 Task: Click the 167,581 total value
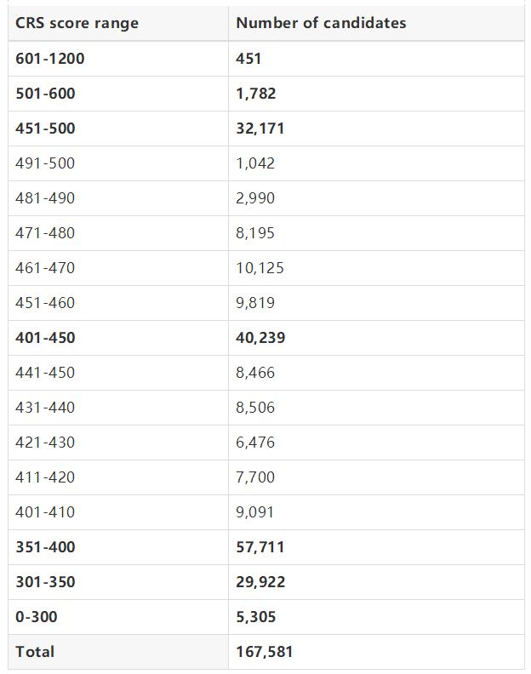click(x=265, y=652)
